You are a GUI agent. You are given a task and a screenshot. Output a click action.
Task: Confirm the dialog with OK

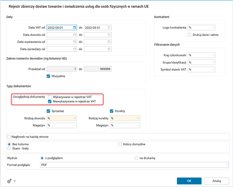tap(189, 181)
